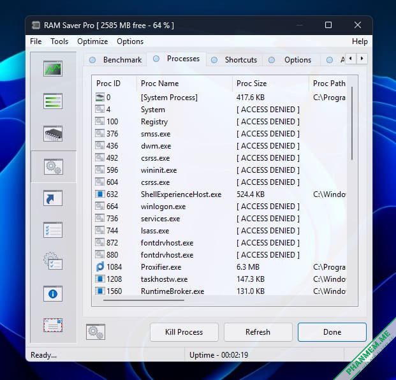The image size is (396, 380).
Task: Click the icon of wininit.exe row
Action: (99, 170)
